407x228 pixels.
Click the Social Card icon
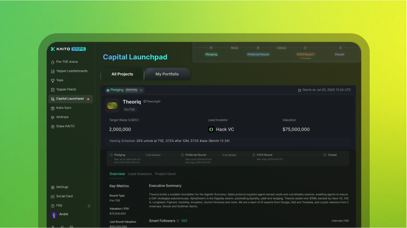pyautogui.click(x=53, y=196)
